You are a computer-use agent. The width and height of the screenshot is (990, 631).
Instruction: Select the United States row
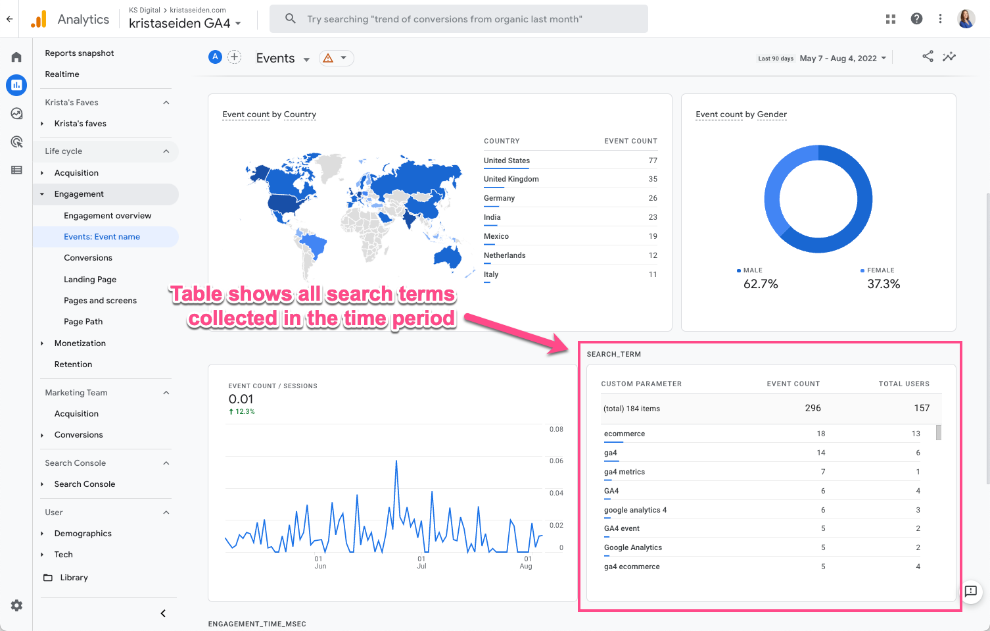pyautogui.click(x=571, y=161)
